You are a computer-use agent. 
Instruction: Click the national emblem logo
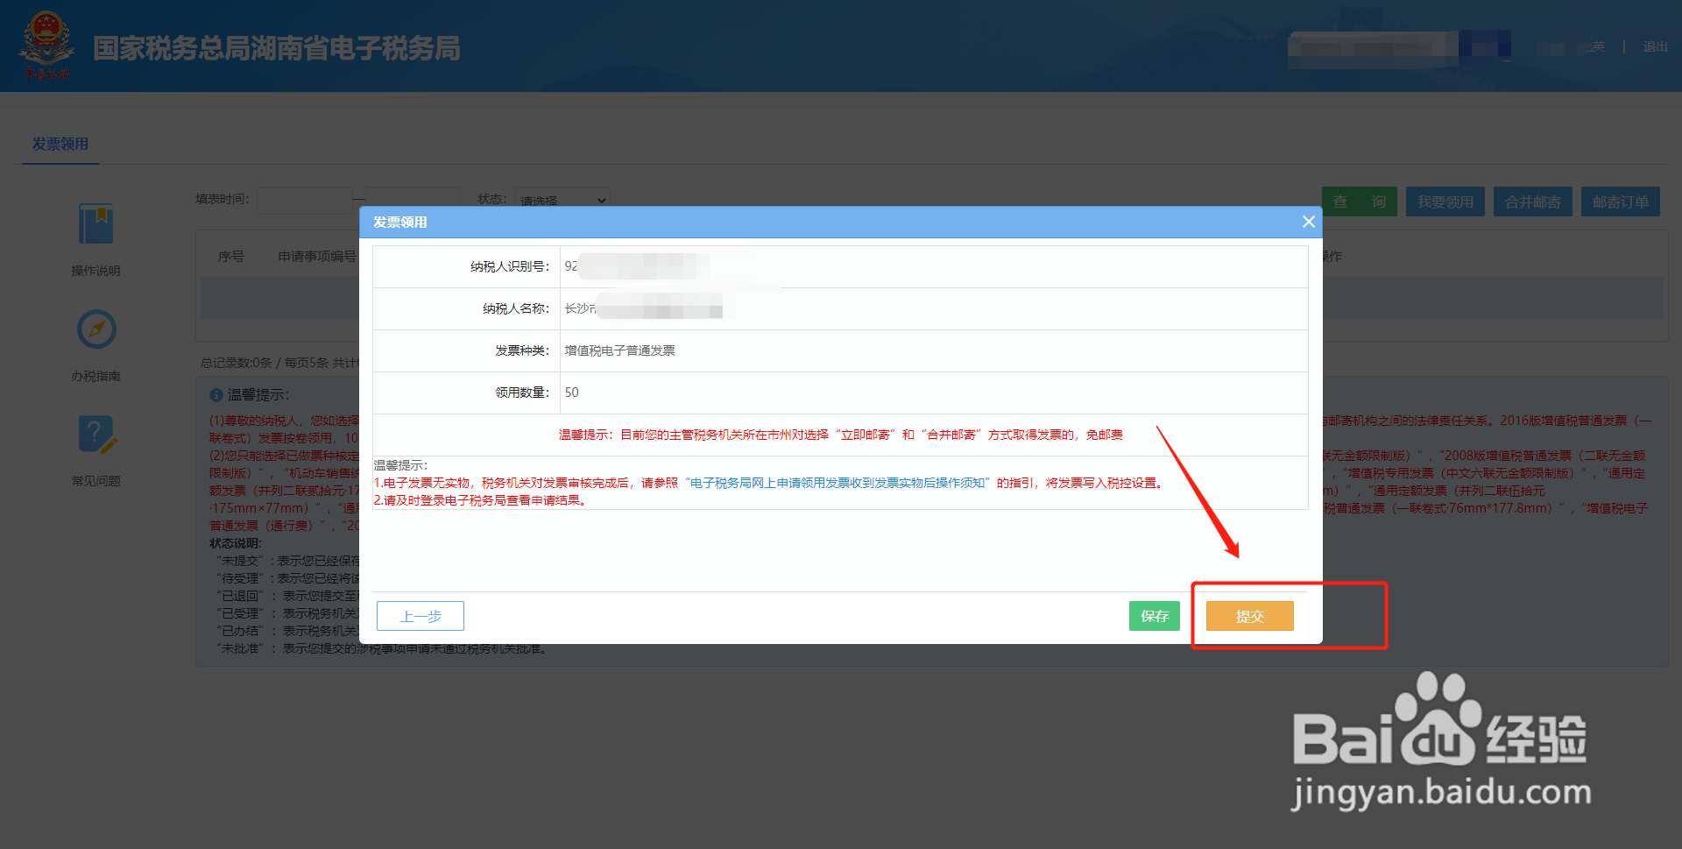coord(46,46)
